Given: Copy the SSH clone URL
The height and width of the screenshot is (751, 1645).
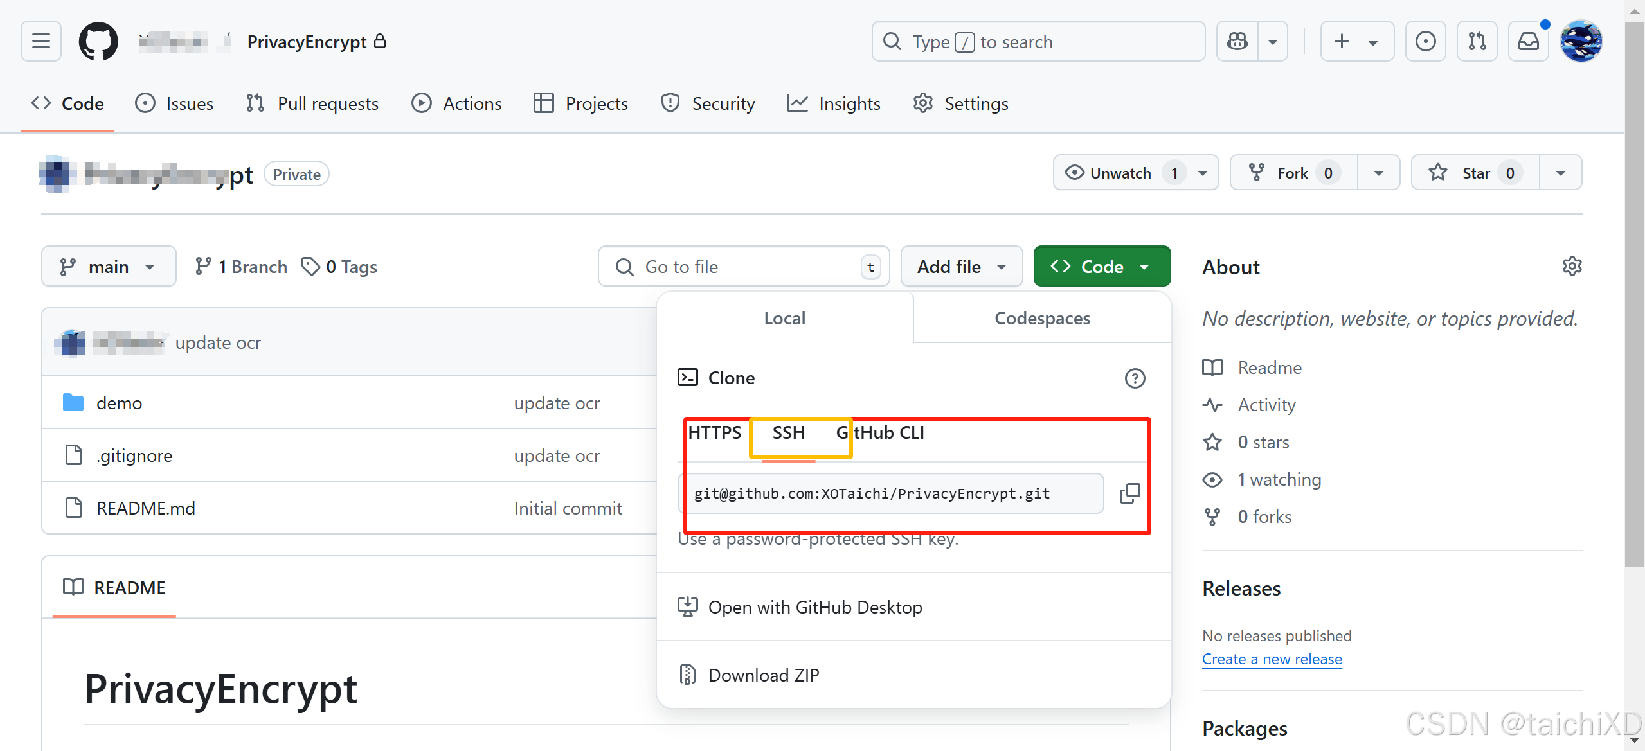Looking at the screenshot, I should click(1129, 493).
